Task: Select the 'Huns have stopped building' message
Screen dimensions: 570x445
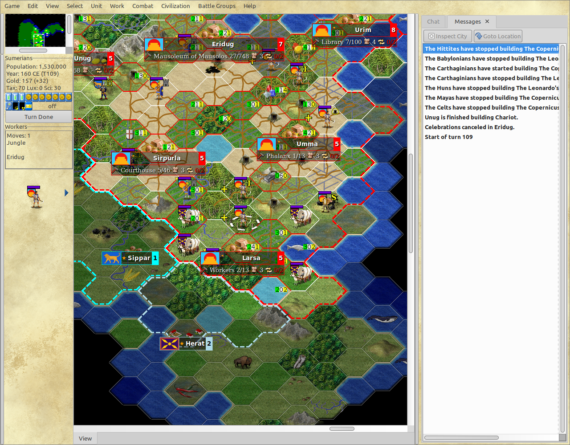Action: coord(491,88)
